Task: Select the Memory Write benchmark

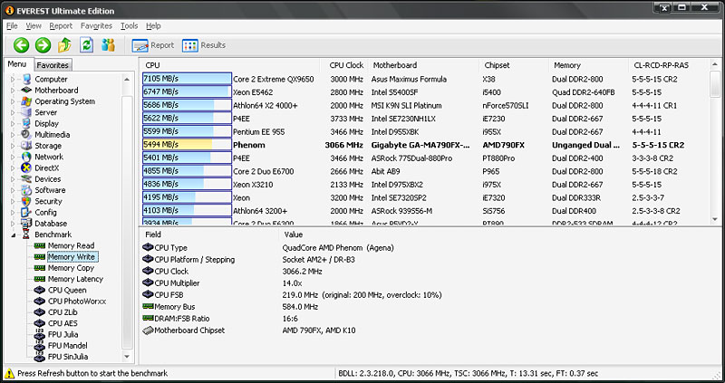Action: (x=72, y=256)
